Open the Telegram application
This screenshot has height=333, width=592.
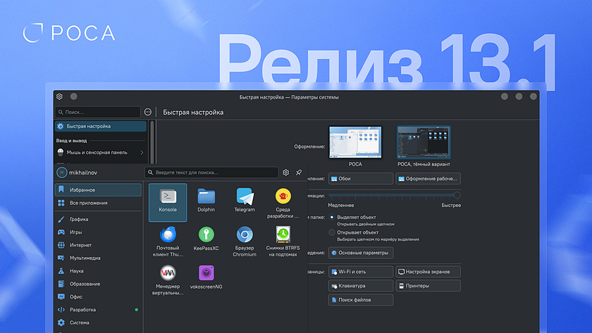245,200
